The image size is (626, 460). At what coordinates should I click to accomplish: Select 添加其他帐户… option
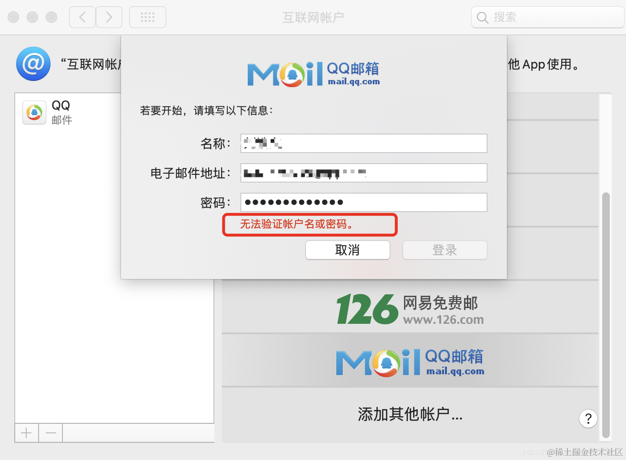click(x=410, y=414)
